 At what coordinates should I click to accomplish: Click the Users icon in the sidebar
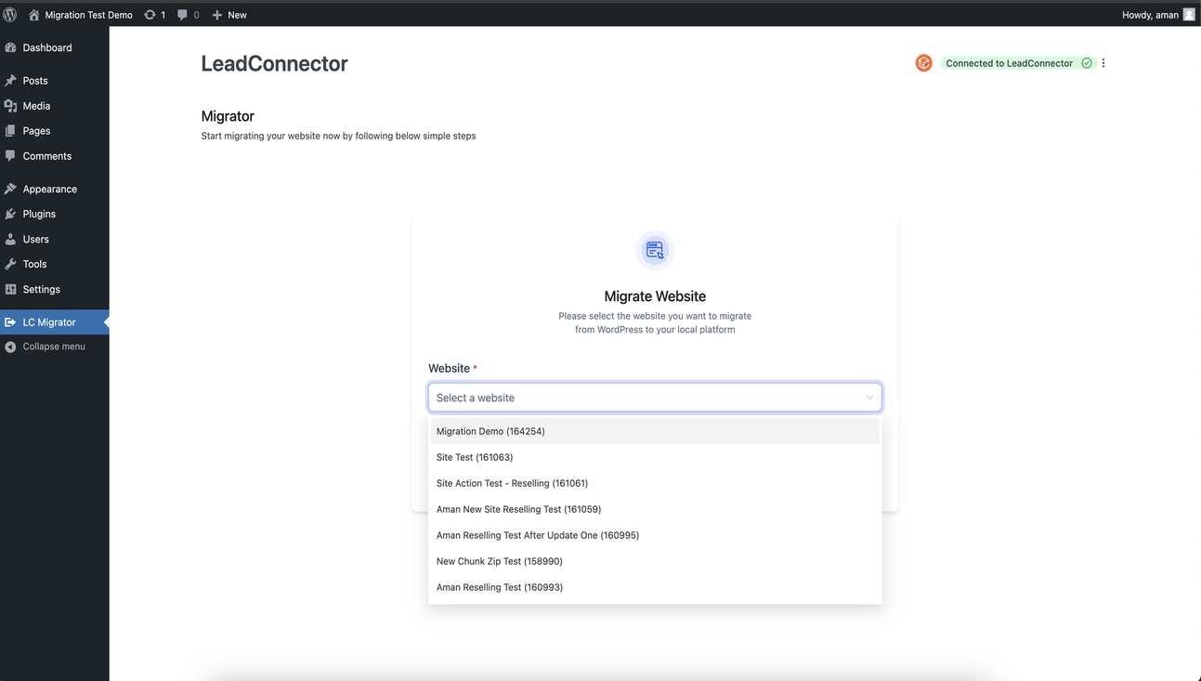[11, 239]
